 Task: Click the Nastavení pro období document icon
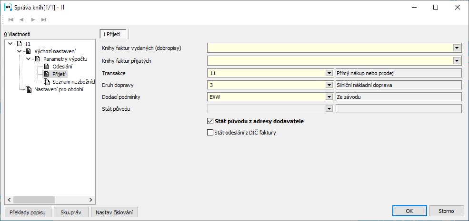(x=29, y=89)
